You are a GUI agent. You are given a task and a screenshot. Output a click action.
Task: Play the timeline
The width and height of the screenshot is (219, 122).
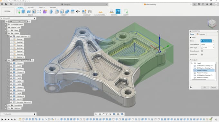8,119
